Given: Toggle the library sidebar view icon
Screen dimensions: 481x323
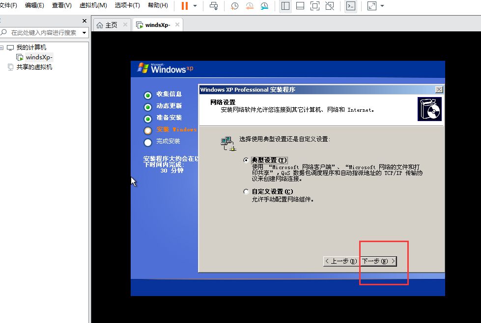Looking at the screenshot, I should click(285, 6).
